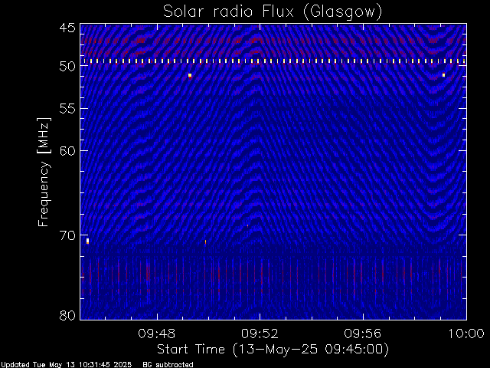Click the 10:00 time axis label
Screen dimensions: 490x368
(x=466, y=333)
